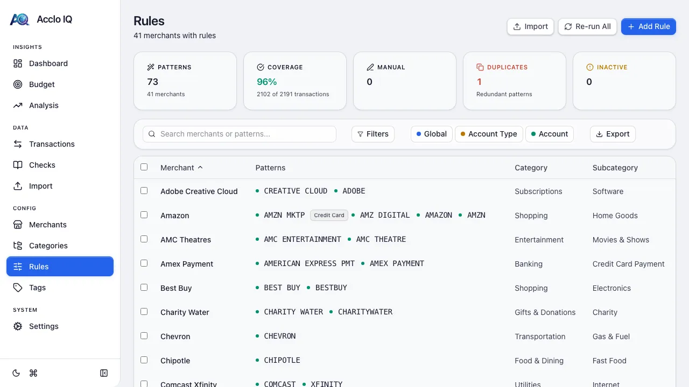Viewport: 689px width, 387px height.
Task: Click the Credit Card Payment subcategory
Action: (x=628, y=264)
